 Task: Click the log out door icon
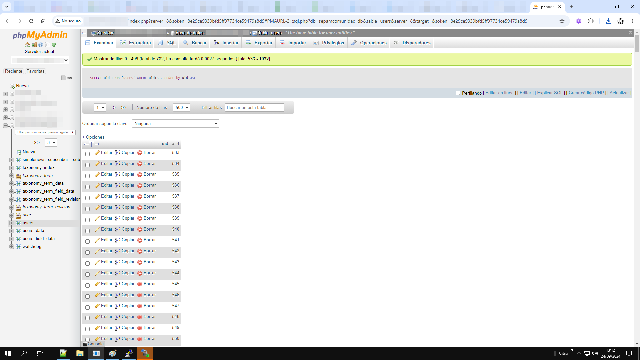pos(34,45)
